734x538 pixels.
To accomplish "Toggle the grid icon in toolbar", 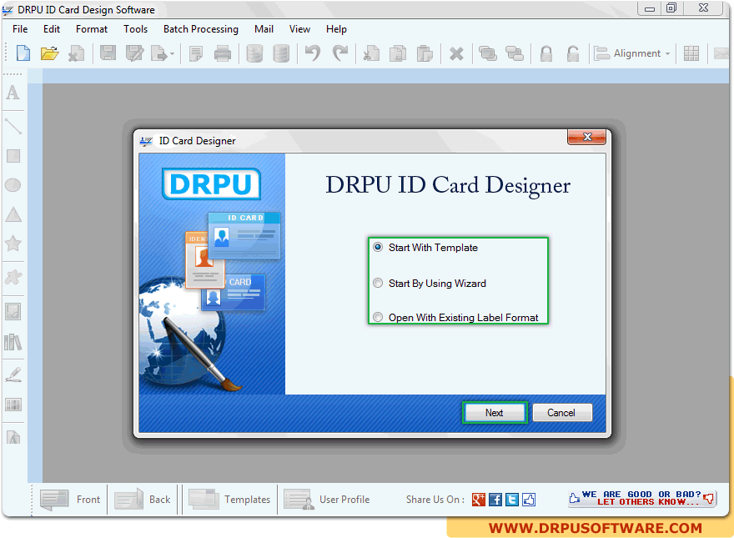I will pyautogui.click(x=691, y=53).
